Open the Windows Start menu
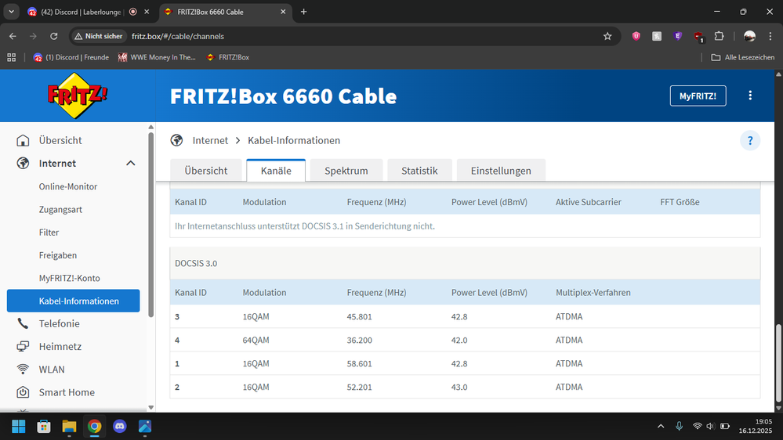The width and height of the screenshot is (783, 440). [x=19, y=427]
